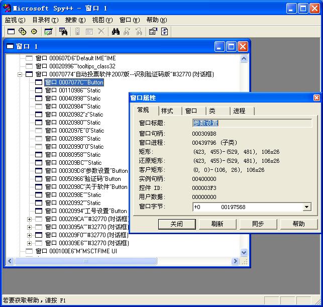Screen dimensions: 323x307
Task: Click the 窗口进程 value 00439796
Action: click(x=204, y=143)
